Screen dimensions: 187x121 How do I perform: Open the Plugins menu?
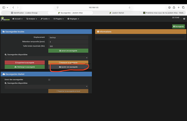click(59, 19)
